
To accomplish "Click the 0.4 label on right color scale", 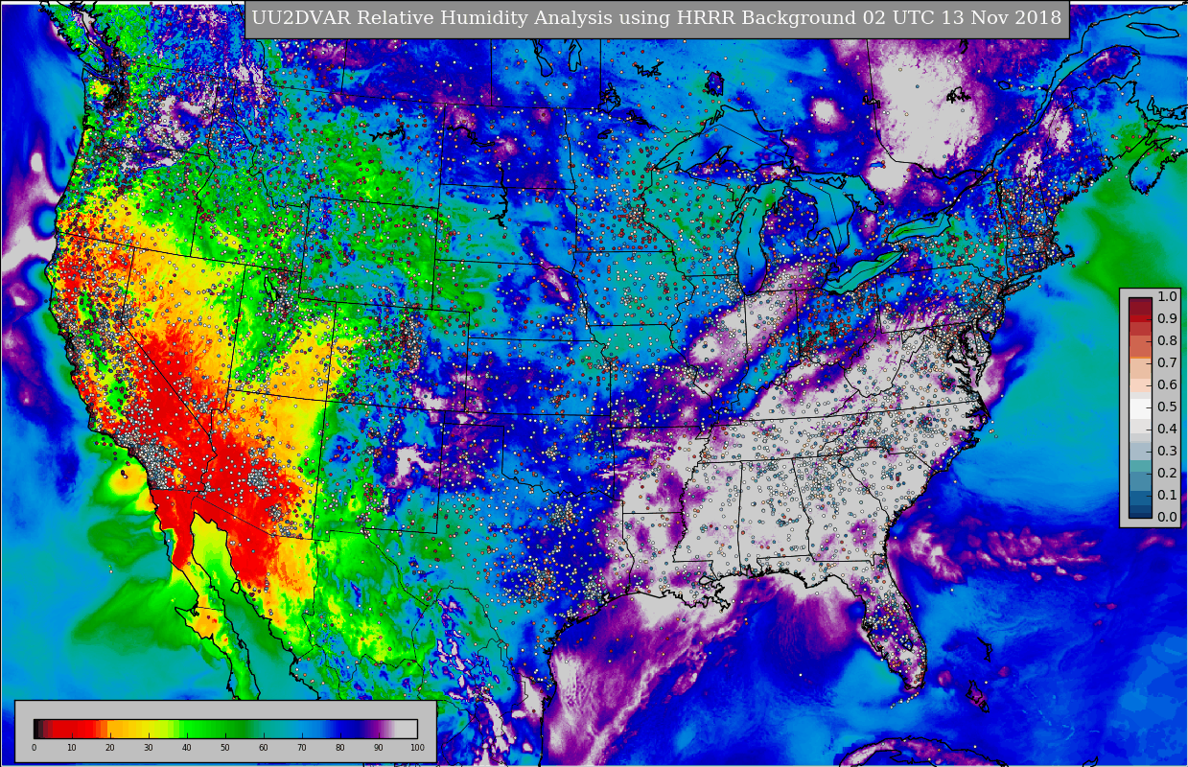I will [1167, 429].
